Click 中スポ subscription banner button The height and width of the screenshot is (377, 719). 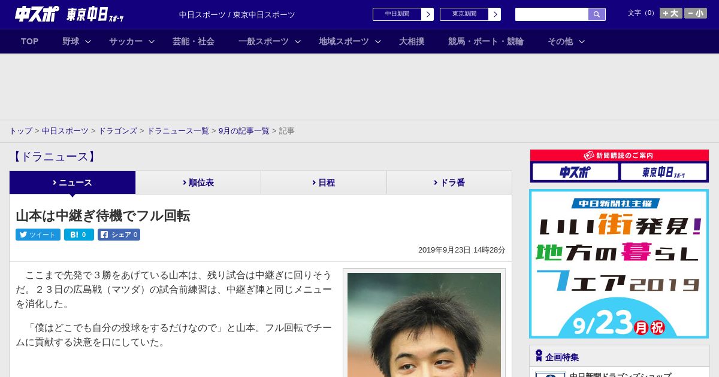coord(575,172)
